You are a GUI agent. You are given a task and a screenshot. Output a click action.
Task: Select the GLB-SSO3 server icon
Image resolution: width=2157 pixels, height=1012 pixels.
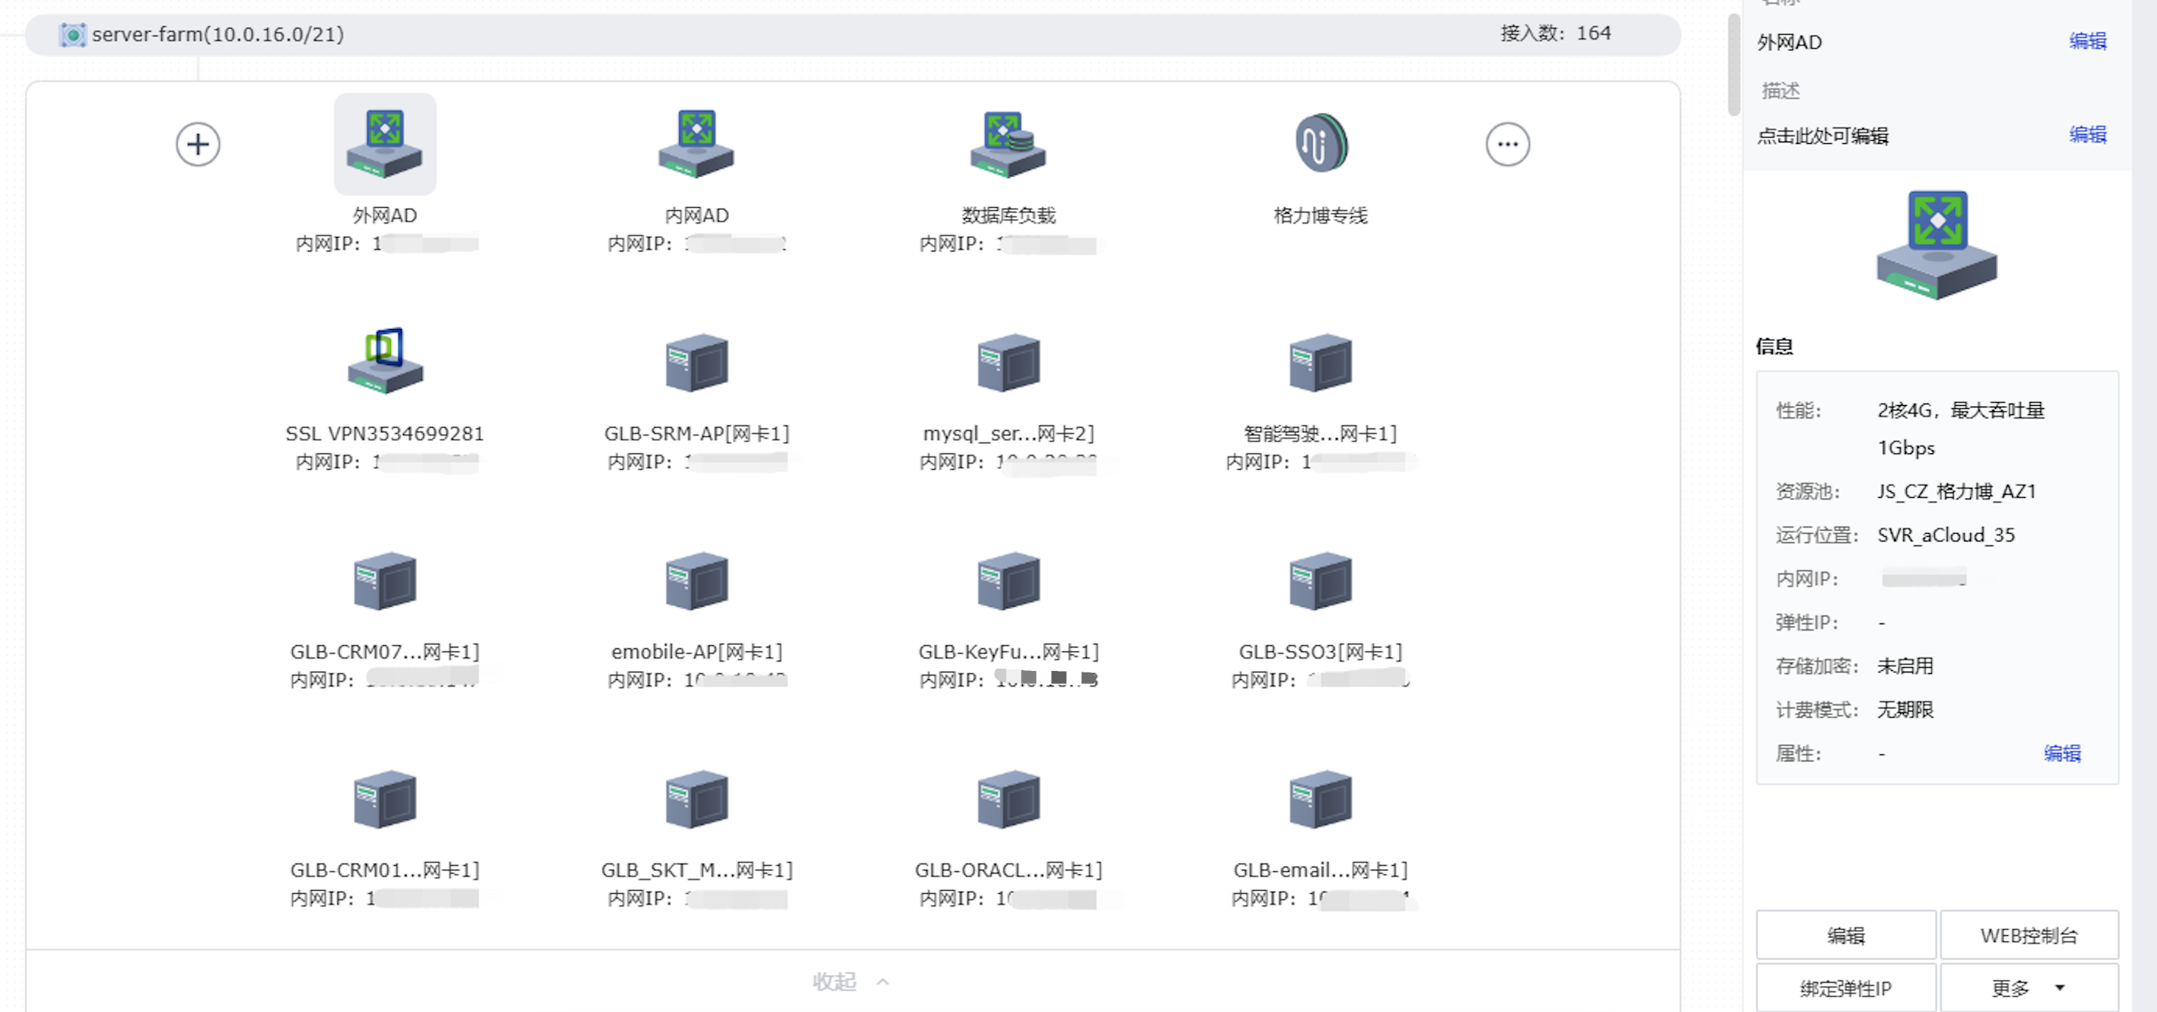1320,580
